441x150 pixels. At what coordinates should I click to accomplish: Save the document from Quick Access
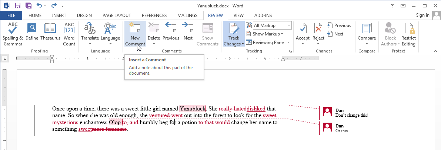[x=18, y=5]
